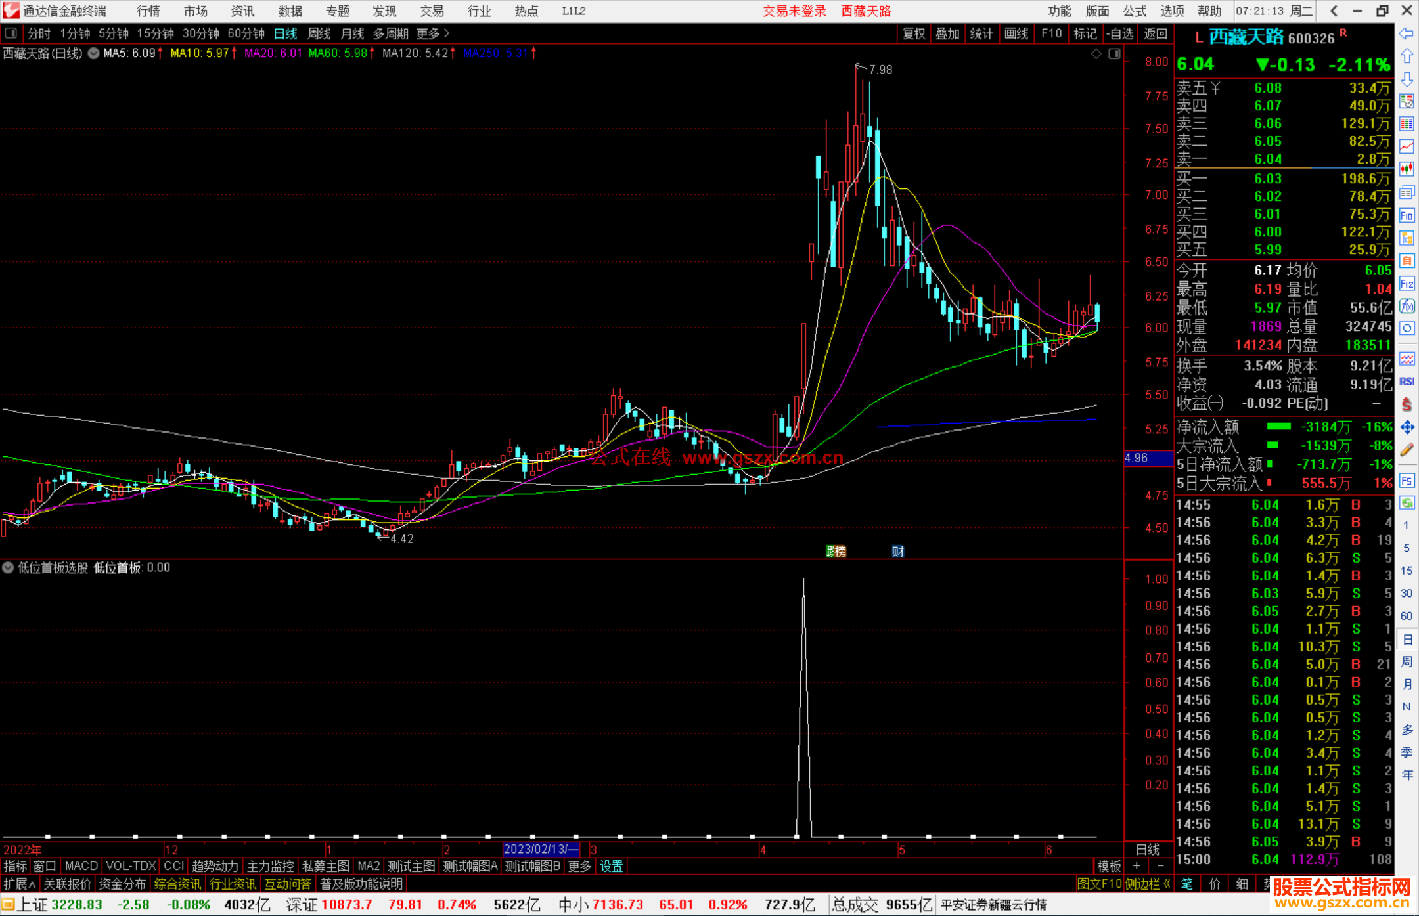Image resolution: width=1419 pixels, height=916 pixels.
Task: Select the MACD indicator tab
Action: click(81, 866)
